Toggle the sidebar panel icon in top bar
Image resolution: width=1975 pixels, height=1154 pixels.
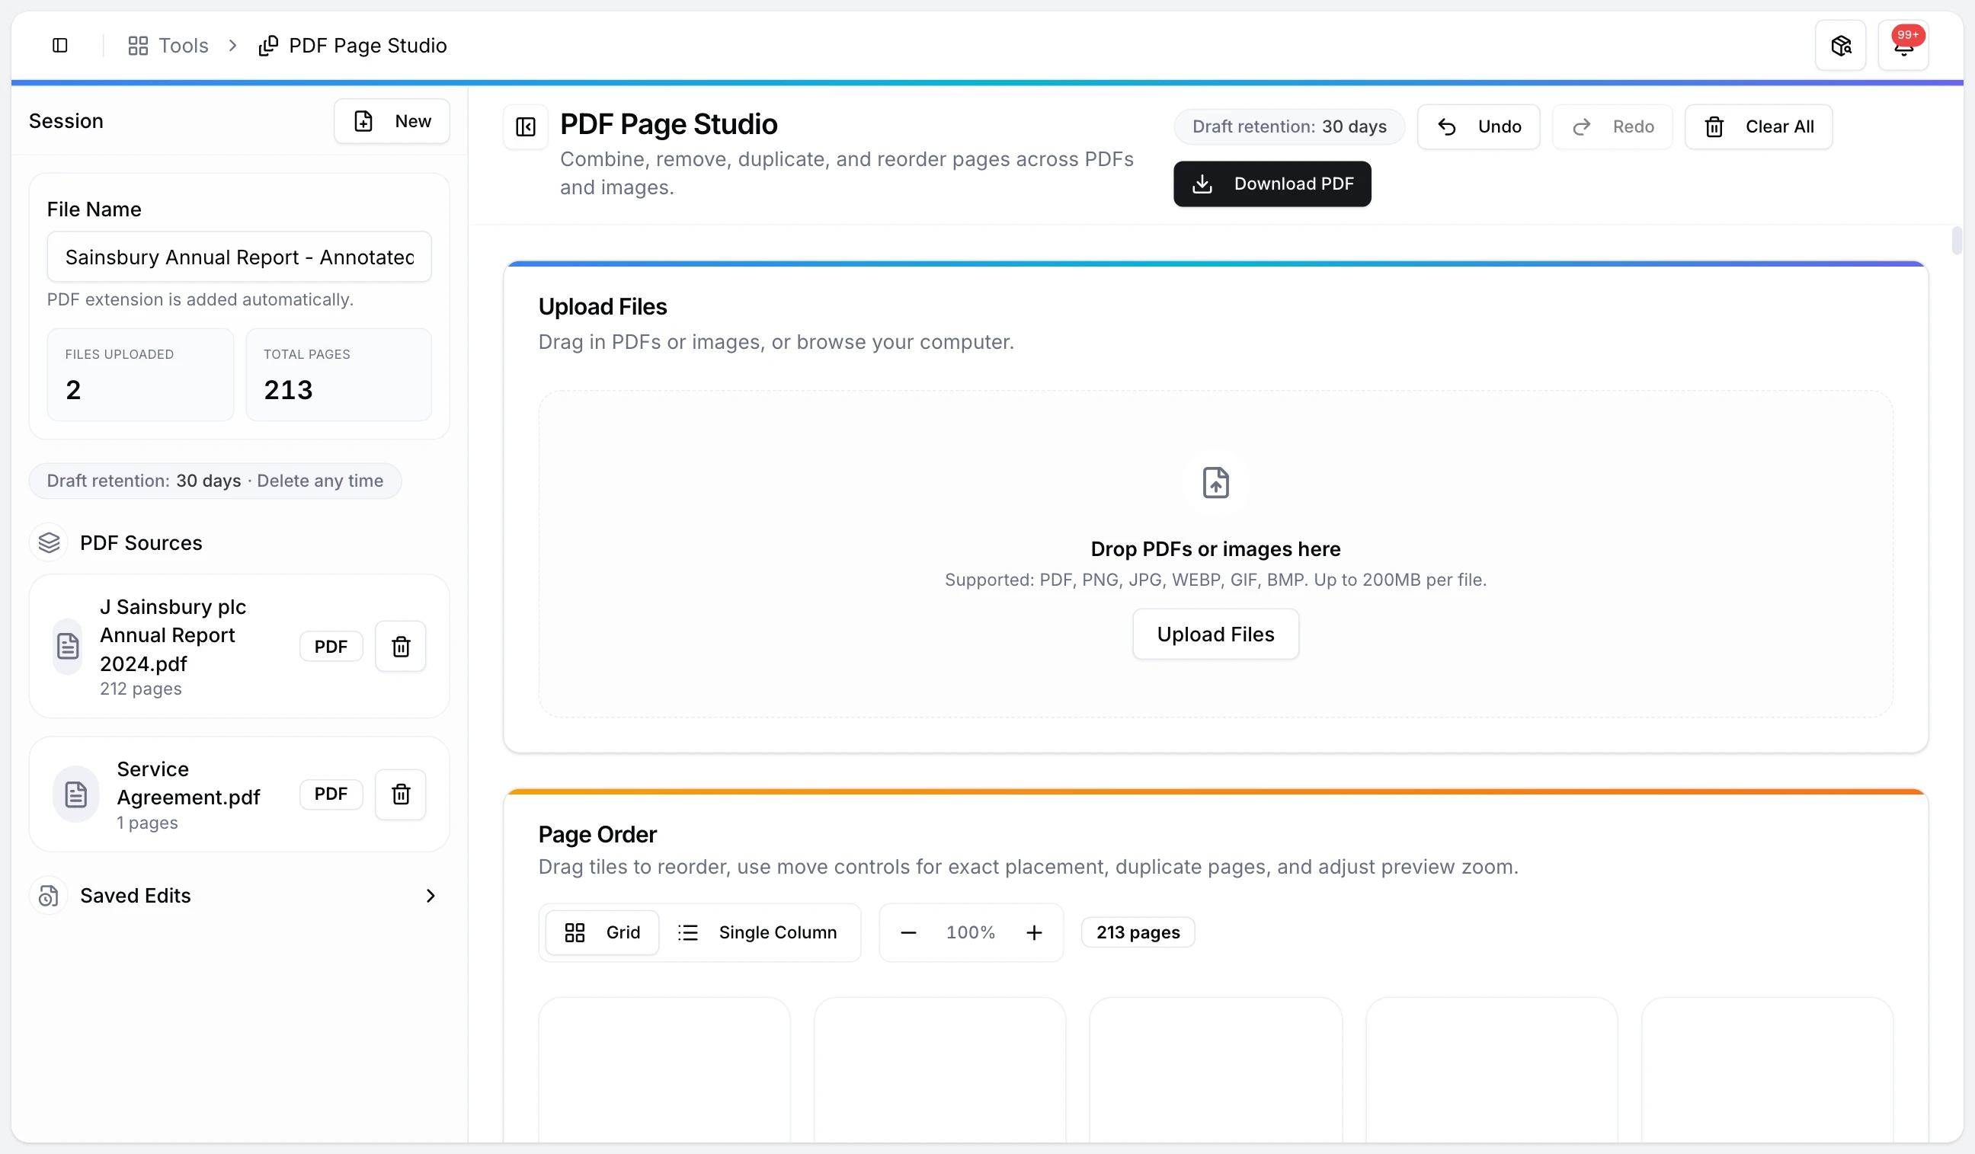(x=59, y=46)
